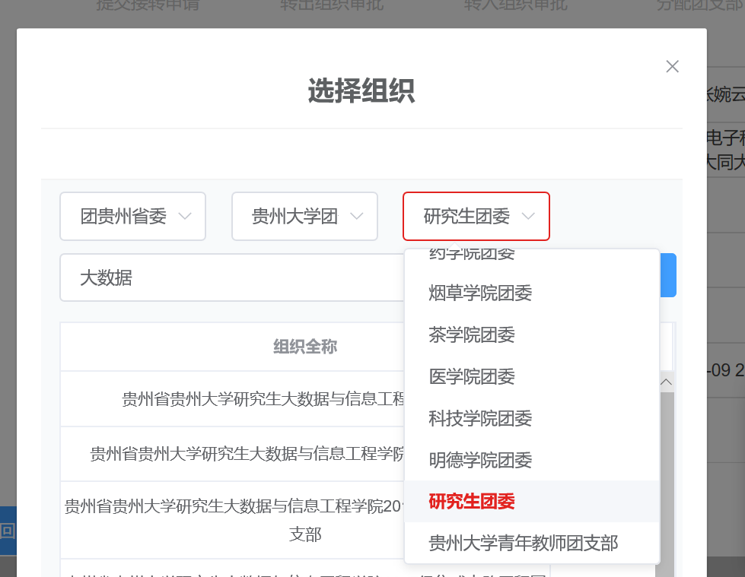Pick 贵州大学青年教师团支部 from the list

pyautogui.click(x=524, y=543)
